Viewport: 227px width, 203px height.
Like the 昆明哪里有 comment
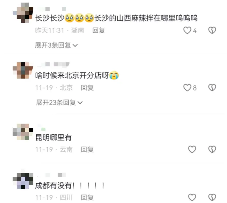click(x=192, y=149)
